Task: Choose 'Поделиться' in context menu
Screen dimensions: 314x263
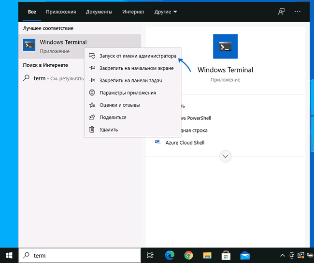Action: 132,117
